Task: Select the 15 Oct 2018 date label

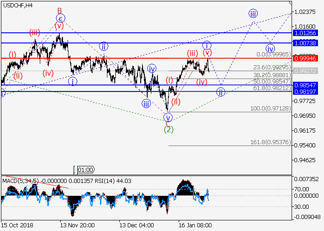Action: click(x=17, y=225)
